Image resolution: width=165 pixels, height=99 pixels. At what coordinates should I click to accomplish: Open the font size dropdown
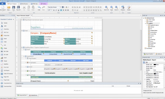52,10
